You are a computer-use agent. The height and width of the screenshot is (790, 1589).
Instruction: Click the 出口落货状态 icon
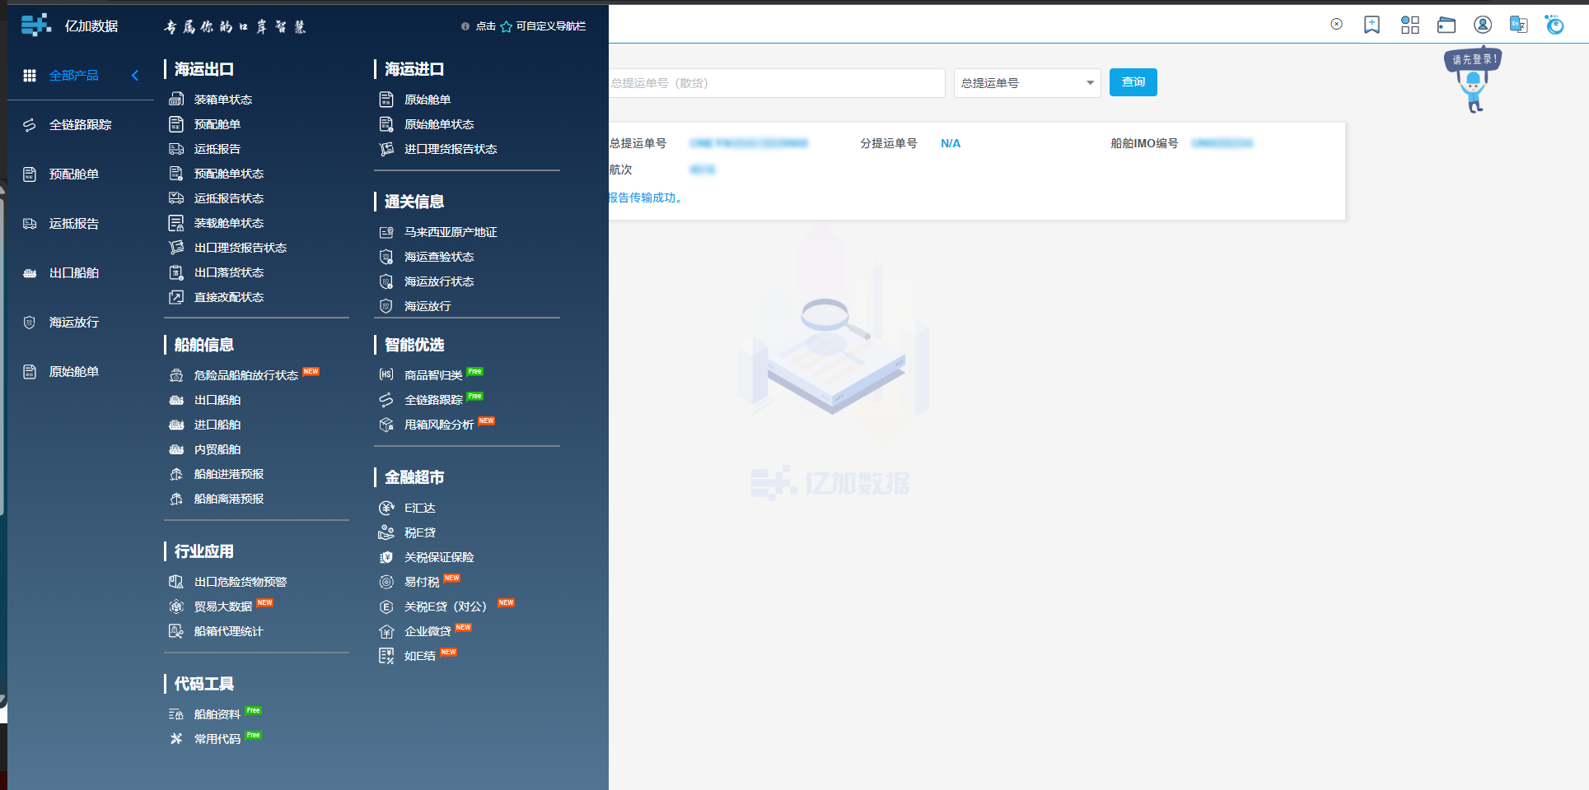[x=176, y=272]
